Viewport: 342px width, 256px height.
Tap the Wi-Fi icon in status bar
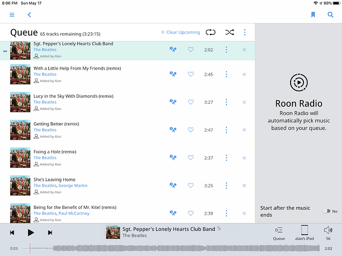point(315,3)
